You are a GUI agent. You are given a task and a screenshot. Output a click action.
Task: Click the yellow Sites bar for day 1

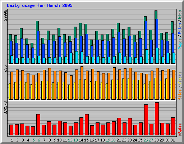click(x=10, y=91)
